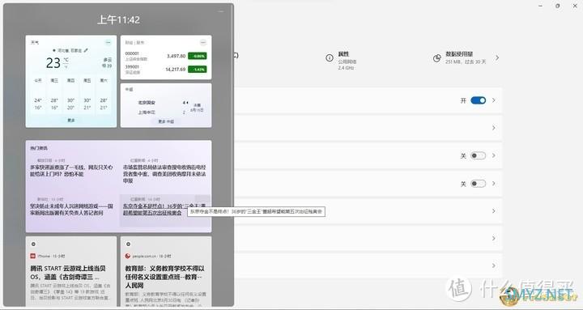Expand the chevron beside the lower 关 switch
The height and width of the screenshot is (310, 583).
[494, 184]
